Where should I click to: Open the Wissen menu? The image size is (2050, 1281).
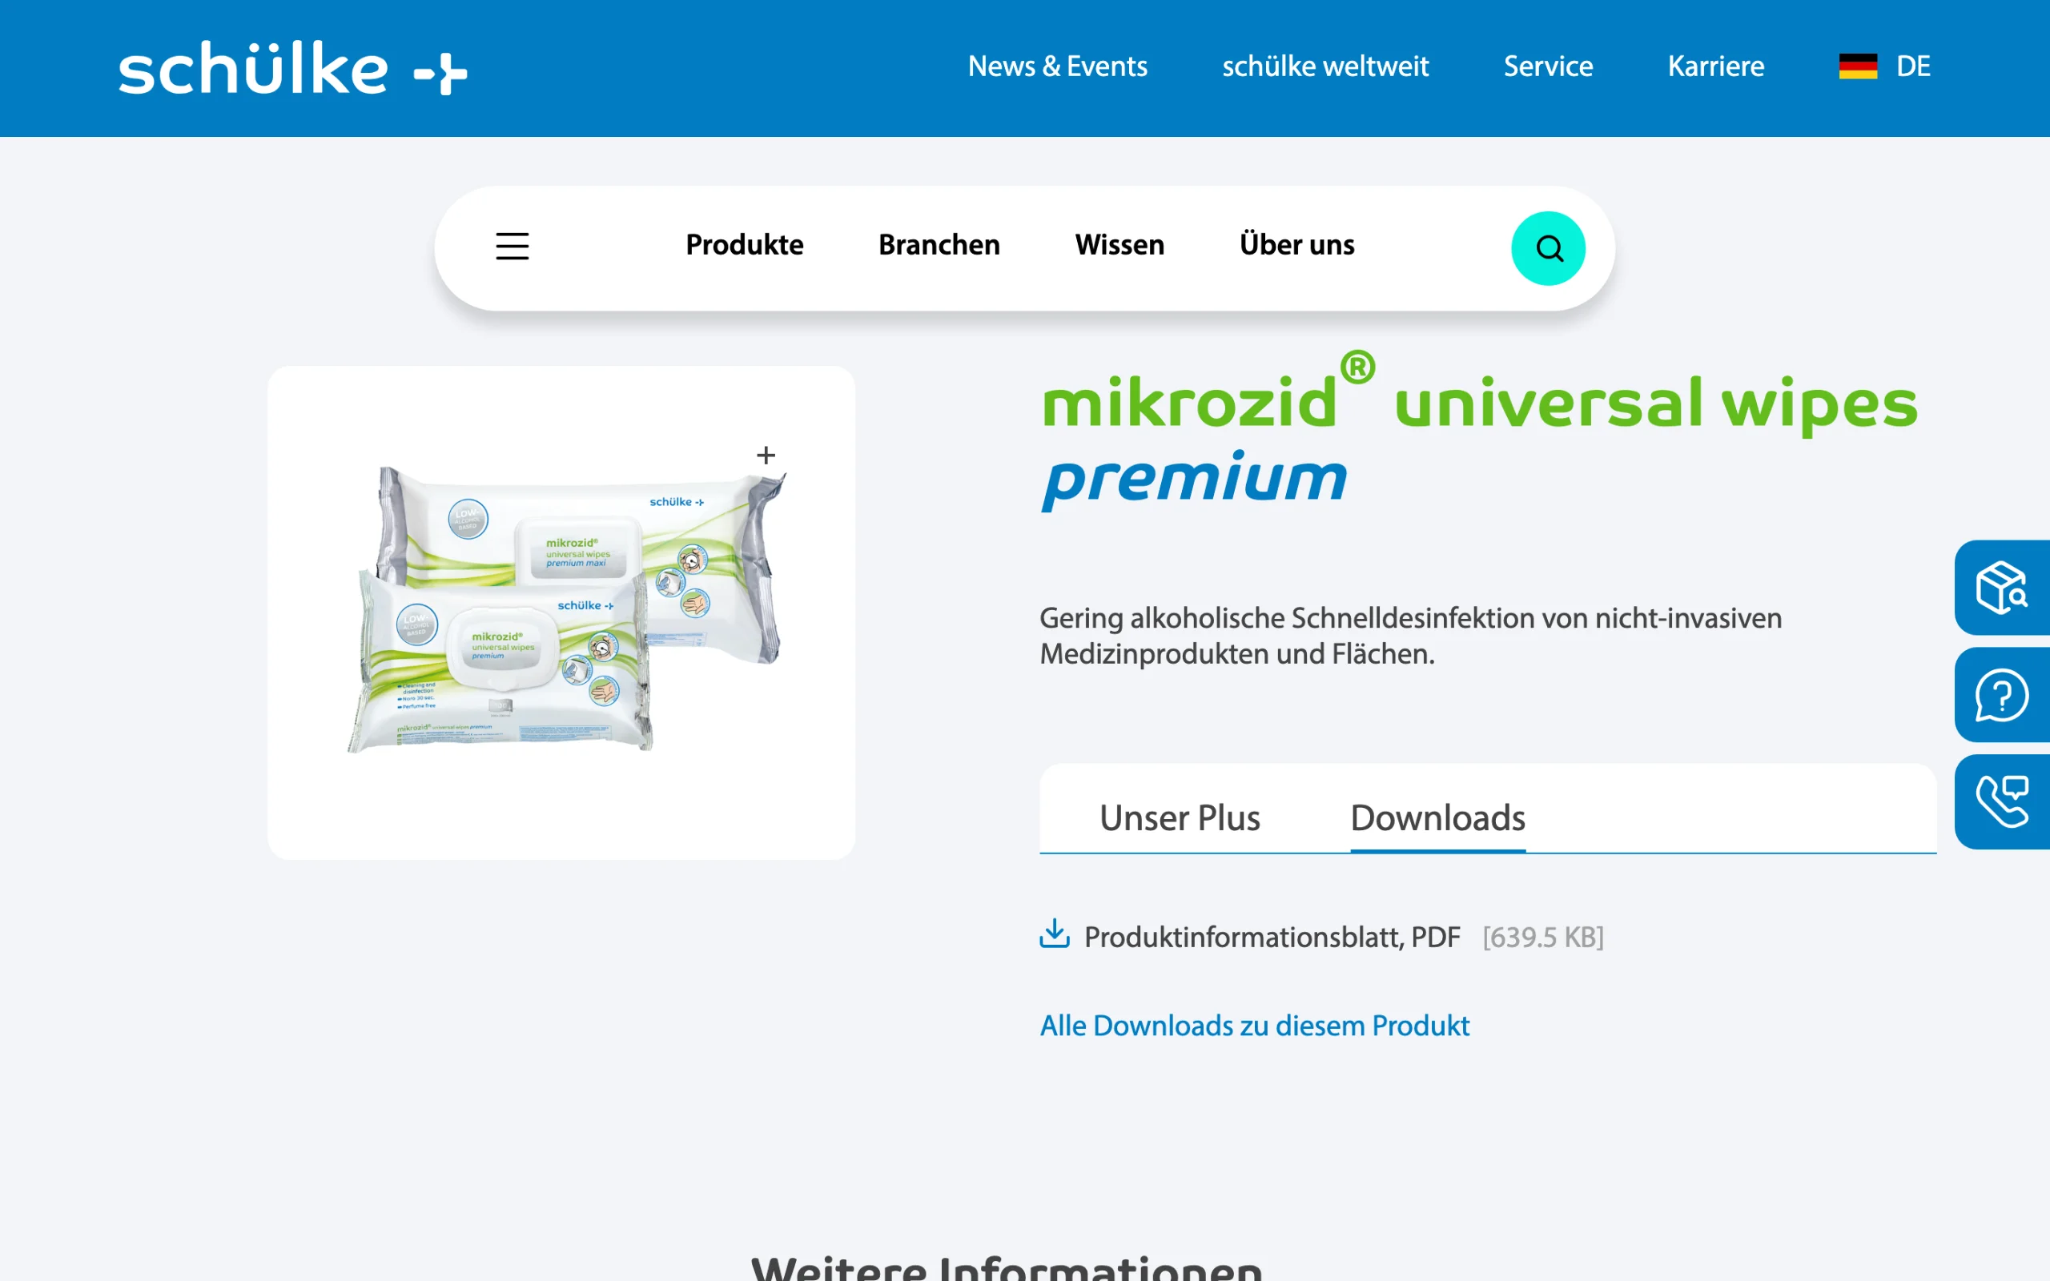pos(1119,245)
